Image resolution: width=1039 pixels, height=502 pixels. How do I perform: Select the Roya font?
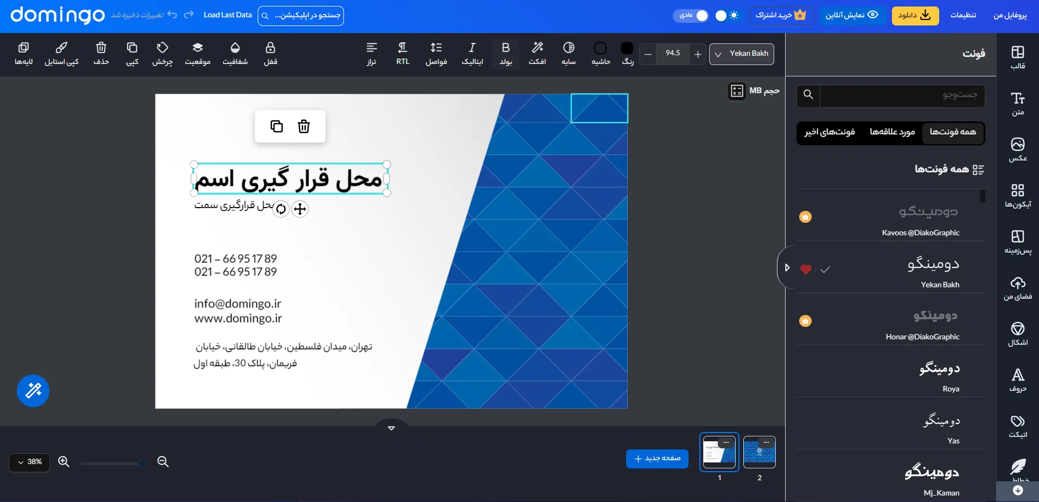point(891,372)
